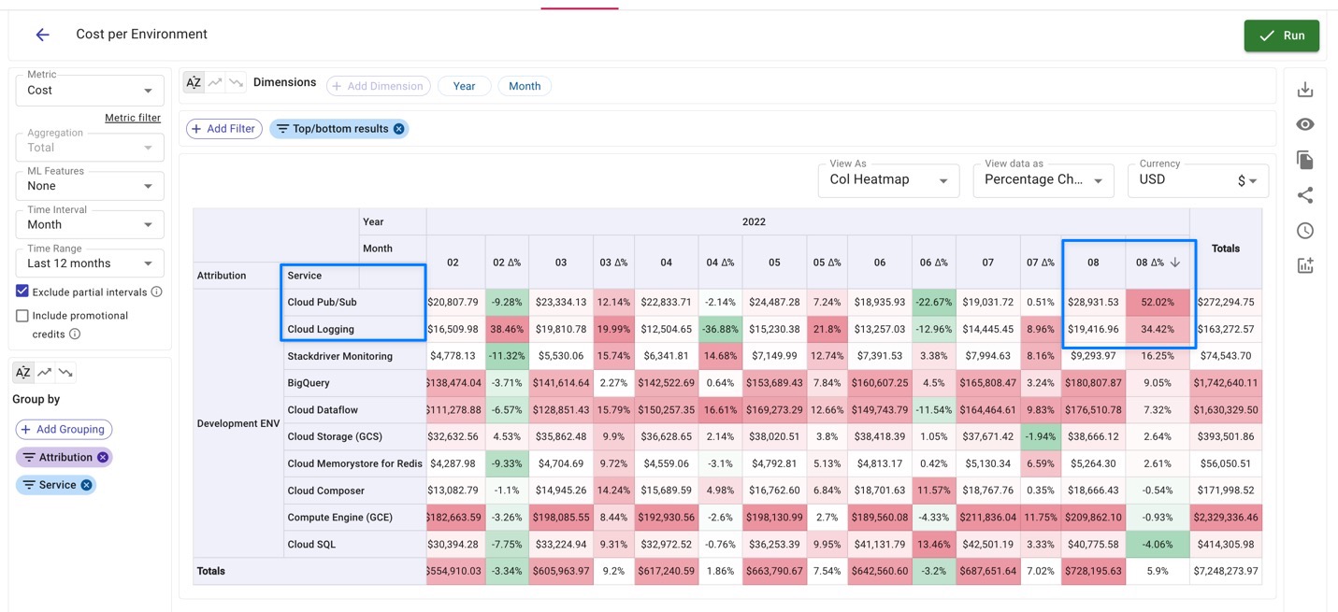
Task: Open the Currency USD dropdown
Action: pos(1198,179)
